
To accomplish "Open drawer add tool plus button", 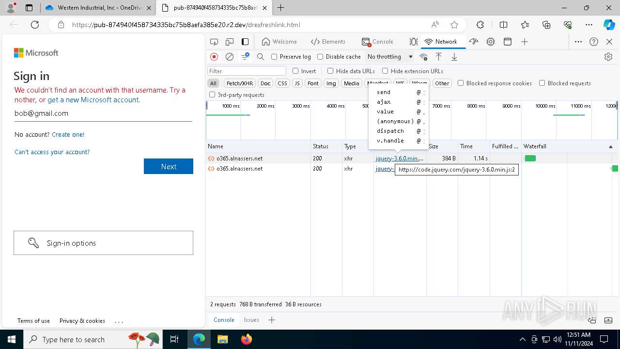I will point(272,320).
